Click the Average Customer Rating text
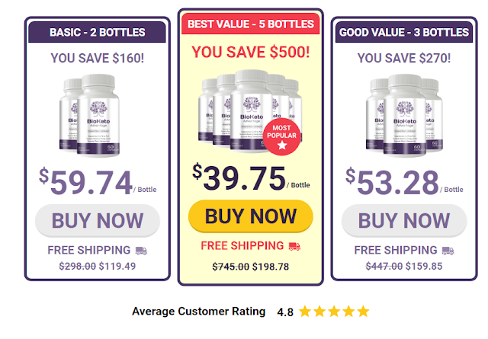 pos(198,312)
